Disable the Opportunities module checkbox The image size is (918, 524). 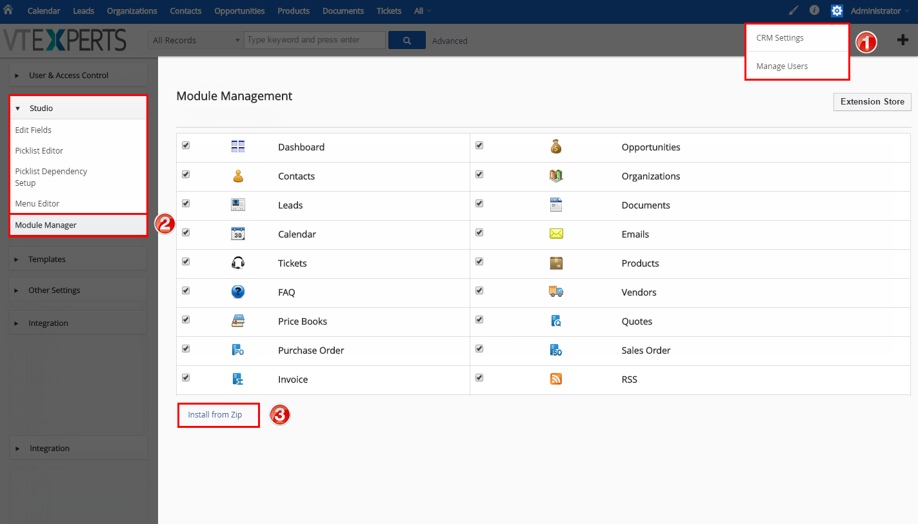tap(479, 145)
